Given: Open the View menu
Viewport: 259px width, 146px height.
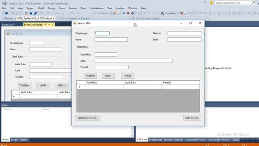Looking at the screenshot, I should pyautogui.click(x=20, y=8).
